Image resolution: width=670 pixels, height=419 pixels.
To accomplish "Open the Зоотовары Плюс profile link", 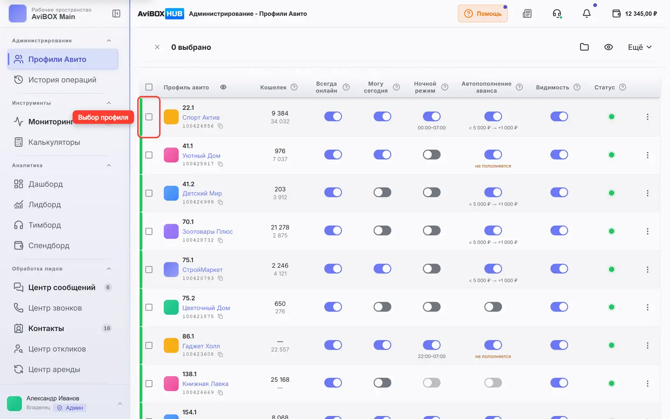I will [208, 231].
